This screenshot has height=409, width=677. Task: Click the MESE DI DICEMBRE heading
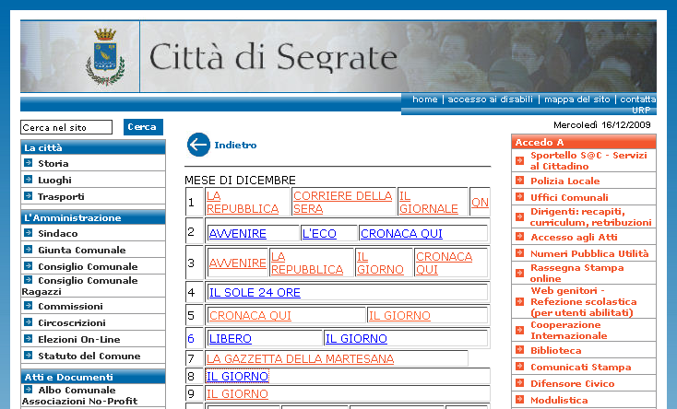240,180
